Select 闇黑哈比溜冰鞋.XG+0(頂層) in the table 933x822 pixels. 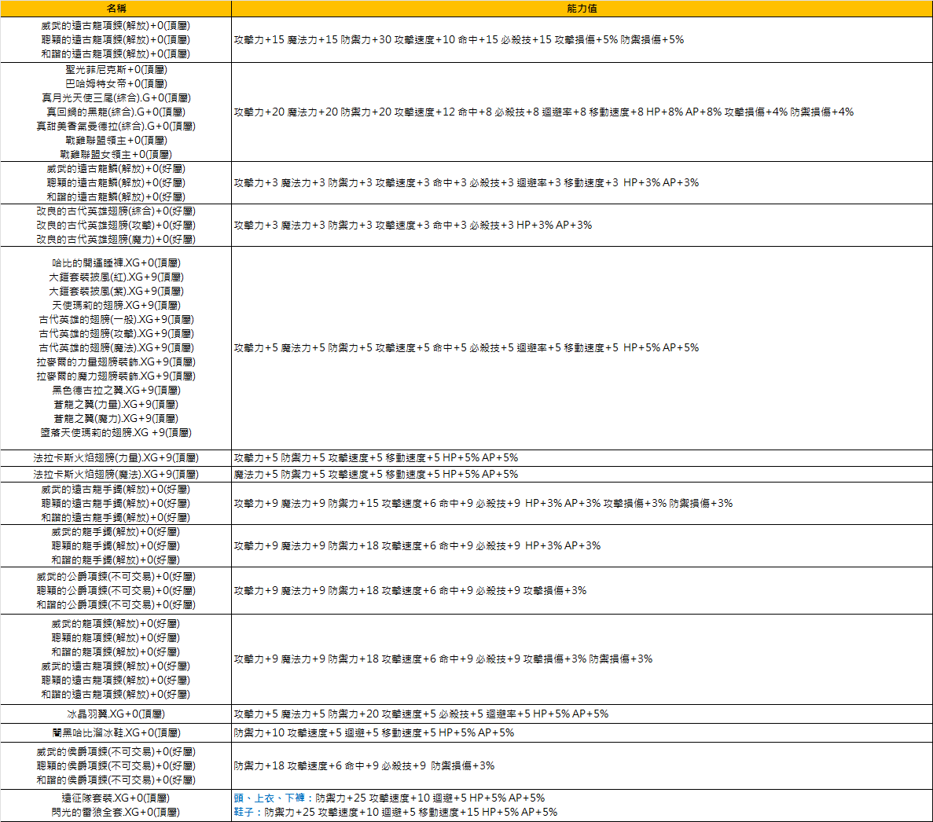click(116, 732)
